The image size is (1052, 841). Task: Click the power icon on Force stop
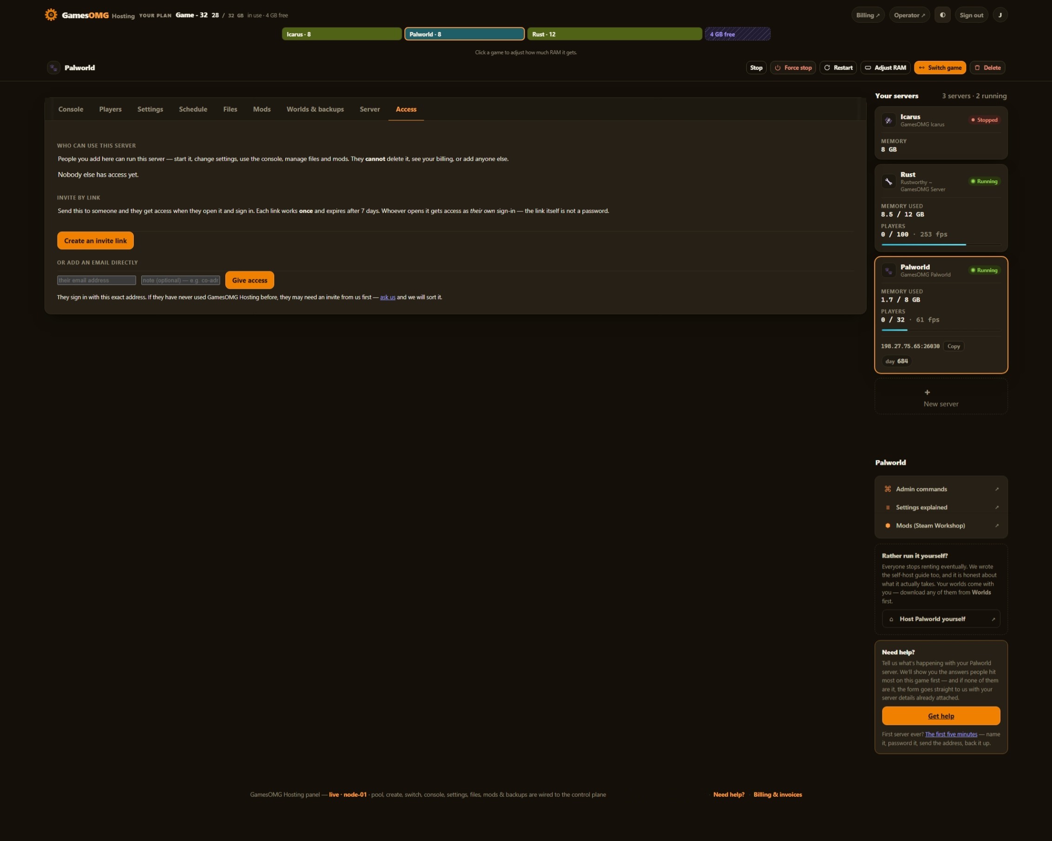tap(778, 68)
